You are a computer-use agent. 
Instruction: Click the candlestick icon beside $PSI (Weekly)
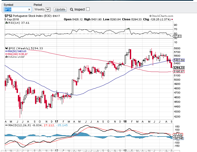pos(7,48)
